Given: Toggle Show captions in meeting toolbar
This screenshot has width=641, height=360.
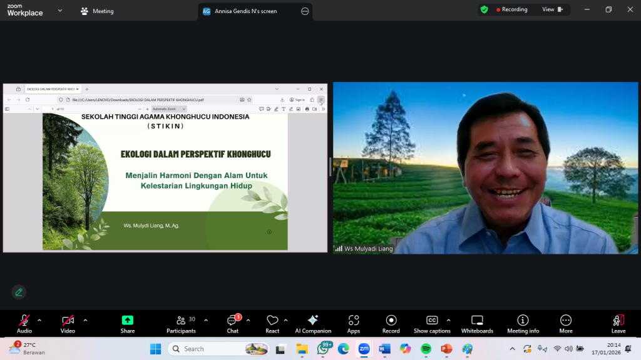Looking at the screenshot, I should 431,323.
